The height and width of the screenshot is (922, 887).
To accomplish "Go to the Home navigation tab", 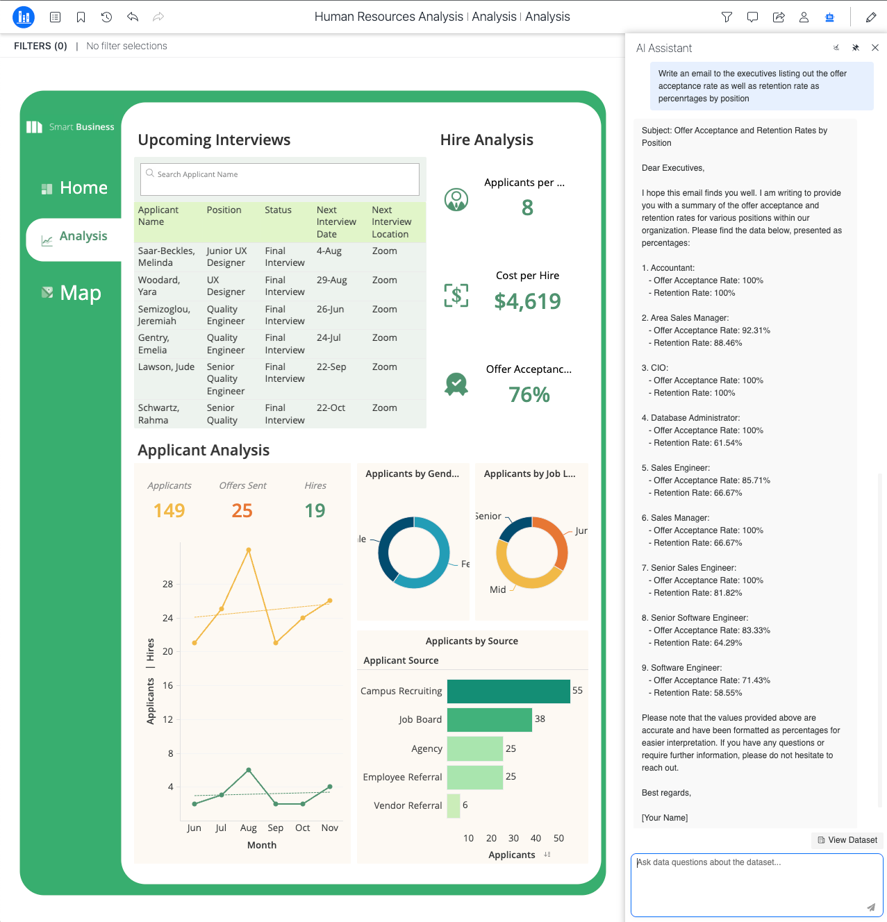I will [x=74, y=188].
